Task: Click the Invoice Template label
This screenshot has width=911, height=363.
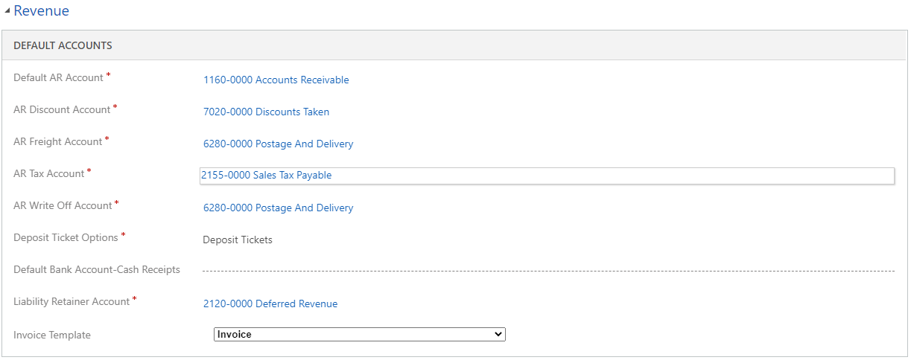Action: click(52, 335)
